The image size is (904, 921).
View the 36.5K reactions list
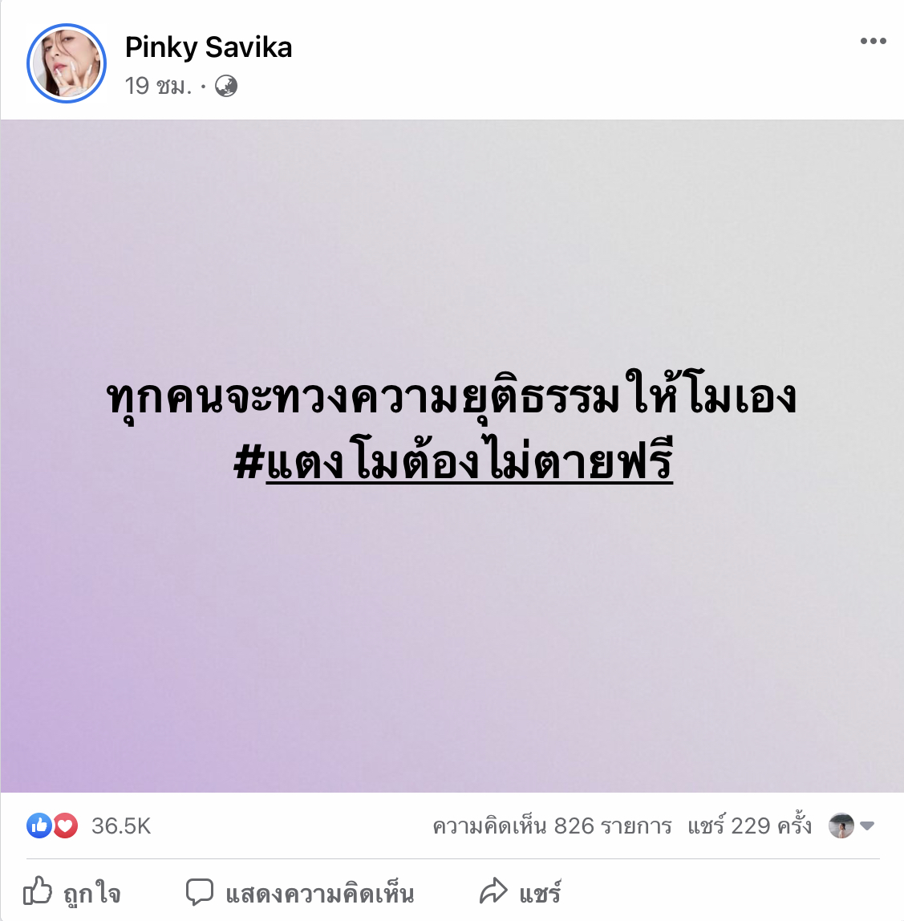(121, 826)
